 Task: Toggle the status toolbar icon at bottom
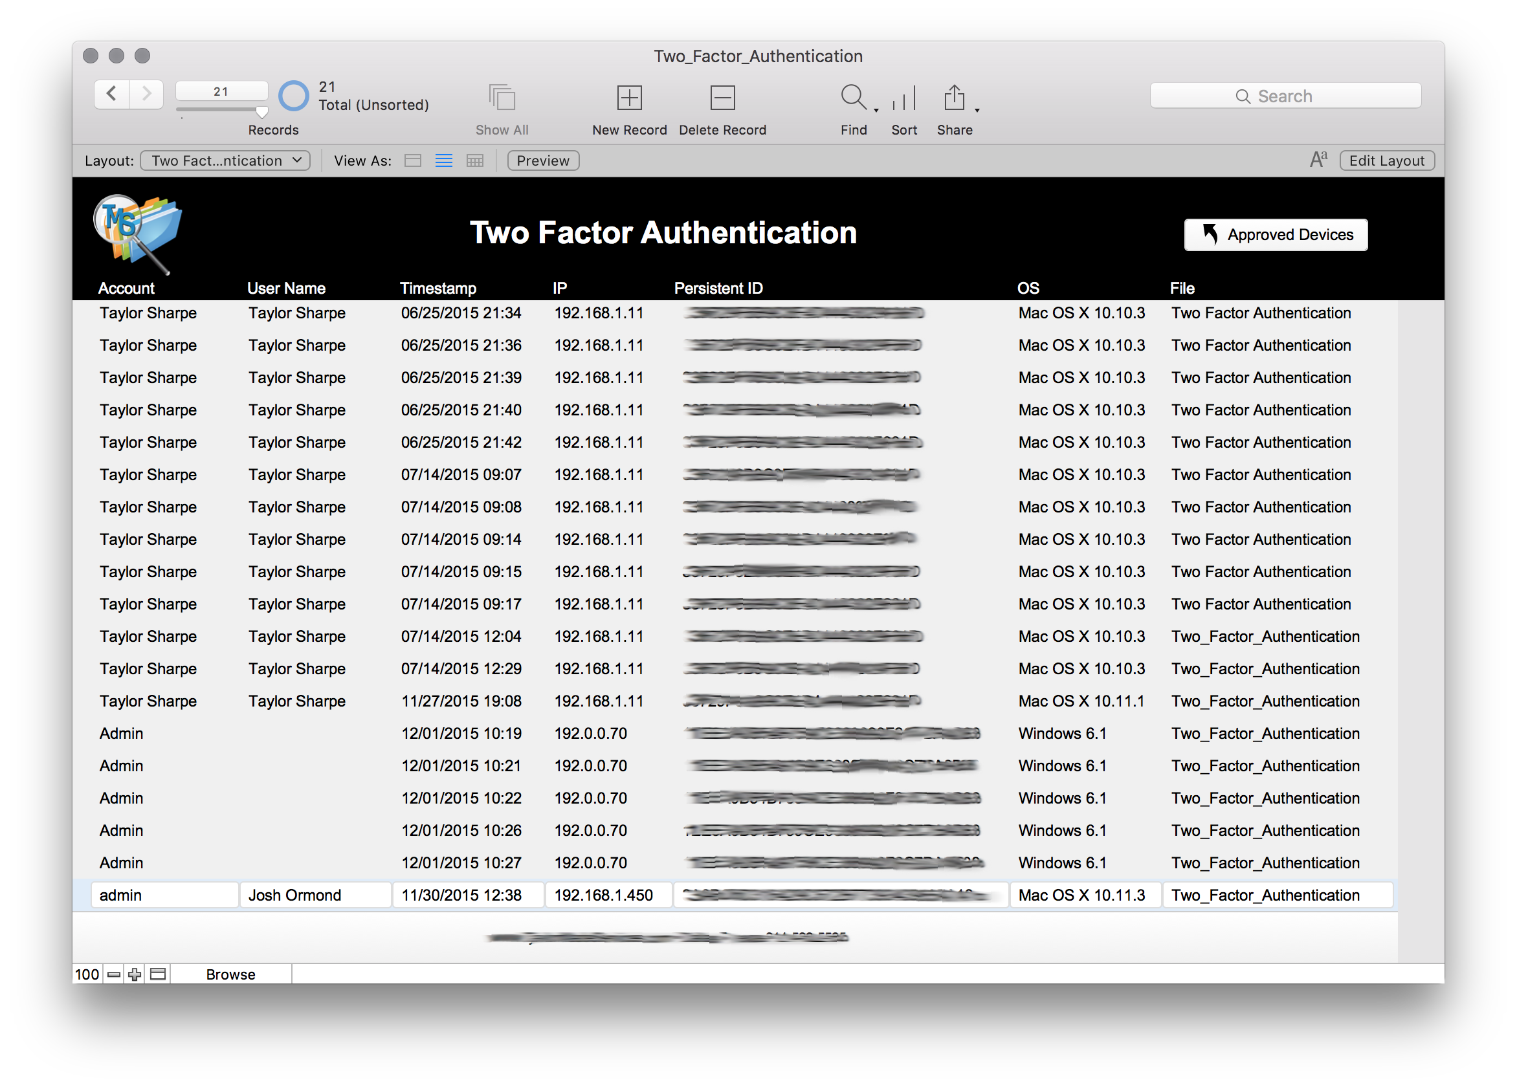158,974
